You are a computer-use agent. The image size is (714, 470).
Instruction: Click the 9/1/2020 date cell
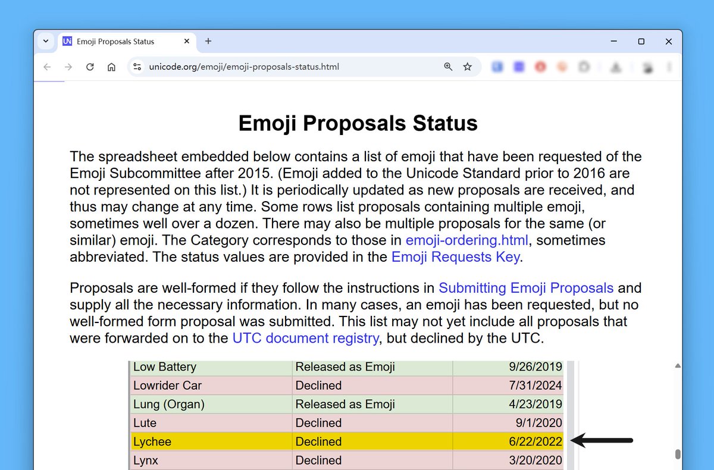[508, 423]
